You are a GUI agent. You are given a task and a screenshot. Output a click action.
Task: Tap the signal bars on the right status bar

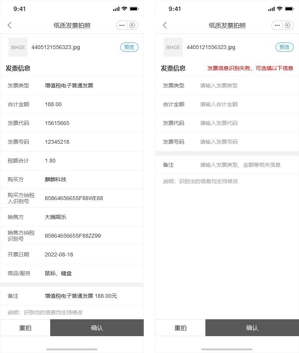coord(271,9)
